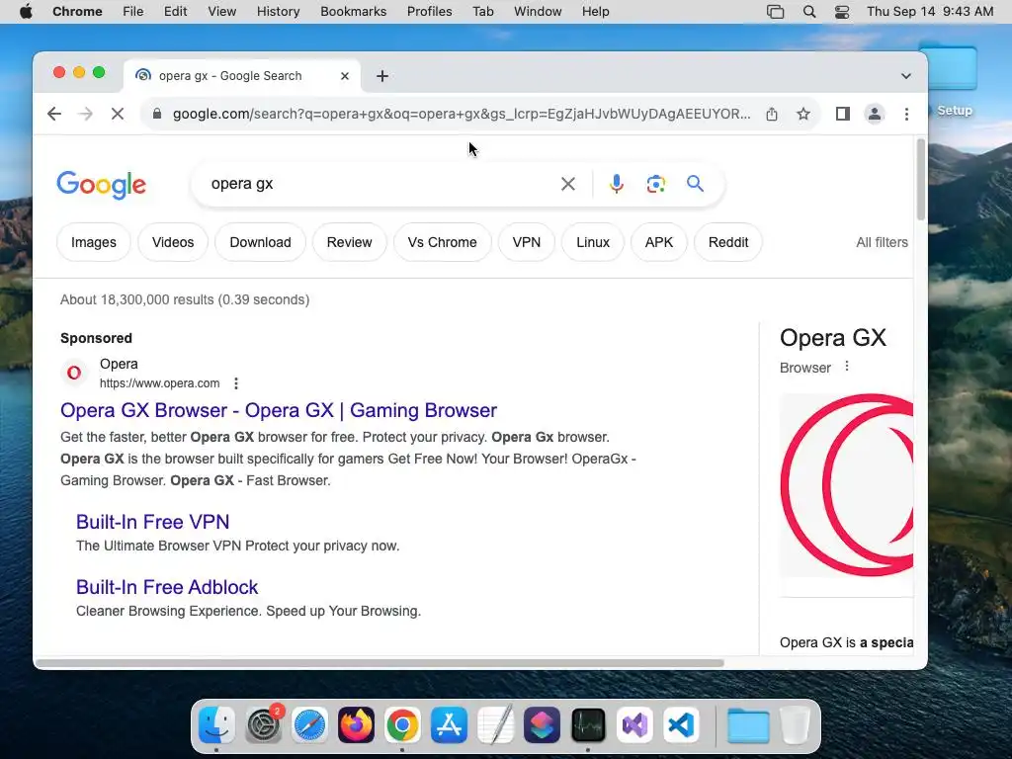Open the Bookmarks menu

click(354, 12)
